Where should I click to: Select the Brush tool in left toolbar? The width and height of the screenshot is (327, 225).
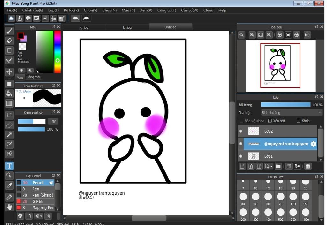coord(9,31)
